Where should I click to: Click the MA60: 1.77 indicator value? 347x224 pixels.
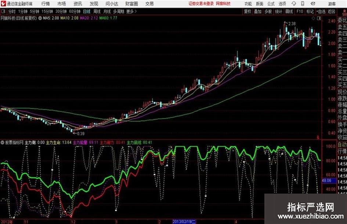pos(108,18)
